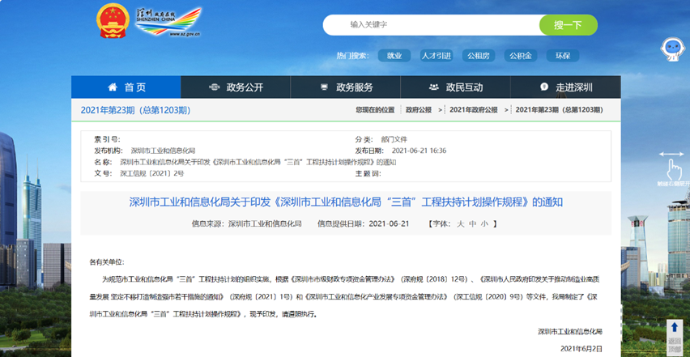Open the Shenzhen China rainbow logo

click(168, 22)
